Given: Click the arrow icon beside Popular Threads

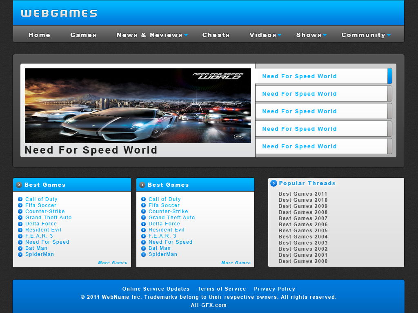Looking at the screenshot, I should [x=273, y=183].
